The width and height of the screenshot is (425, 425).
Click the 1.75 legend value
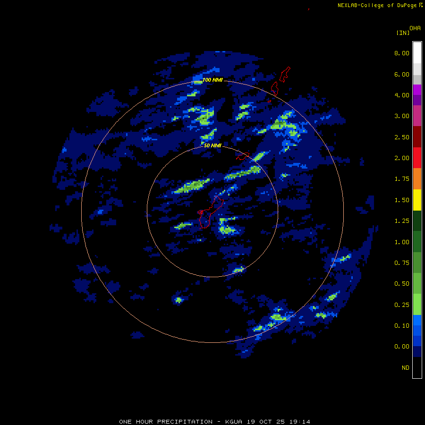pos(402,179)
